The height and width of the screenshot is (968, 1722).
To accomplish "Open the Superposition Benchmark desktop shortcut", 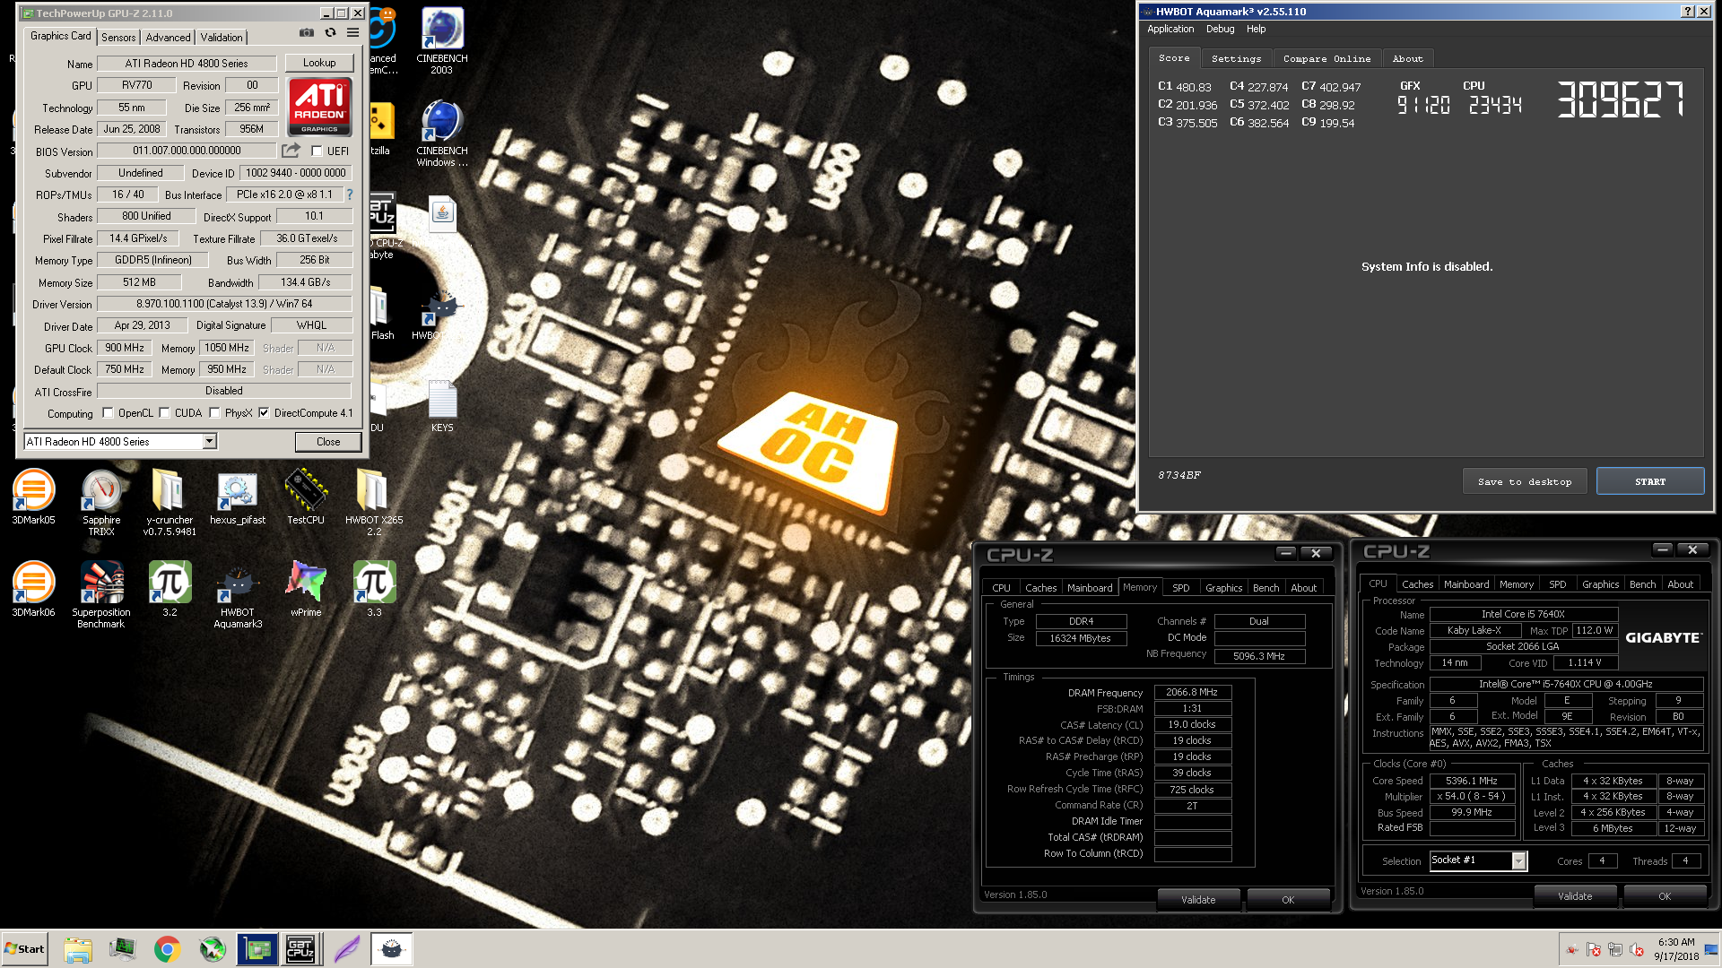I will tap(101, 595).
